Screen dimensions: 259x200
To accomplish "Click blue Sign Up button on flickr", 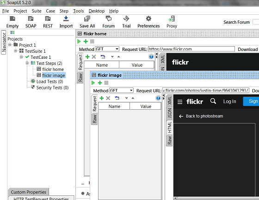I will [251, 101].
